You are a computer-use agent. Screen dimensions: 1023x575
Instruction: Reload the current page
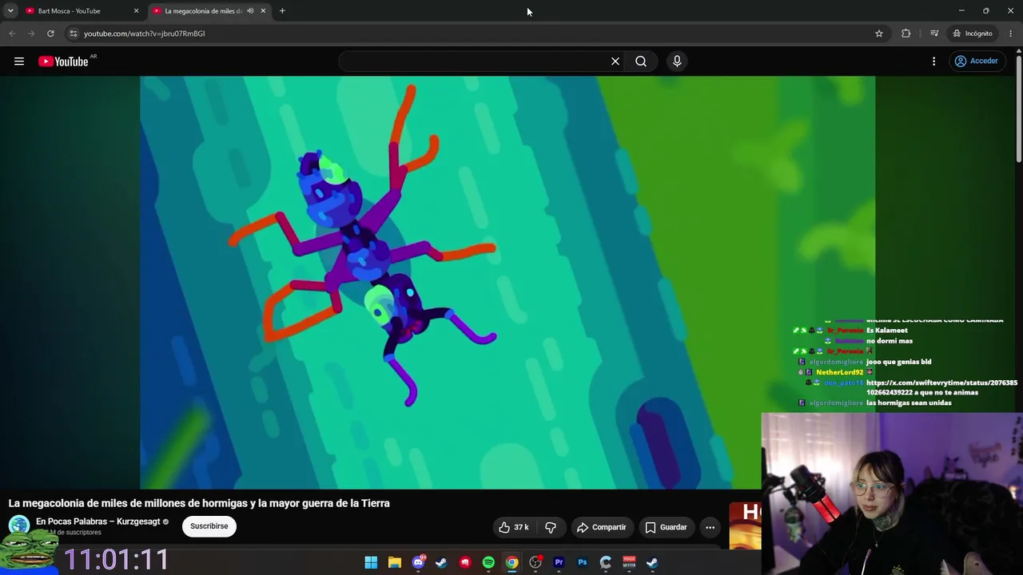50,34
